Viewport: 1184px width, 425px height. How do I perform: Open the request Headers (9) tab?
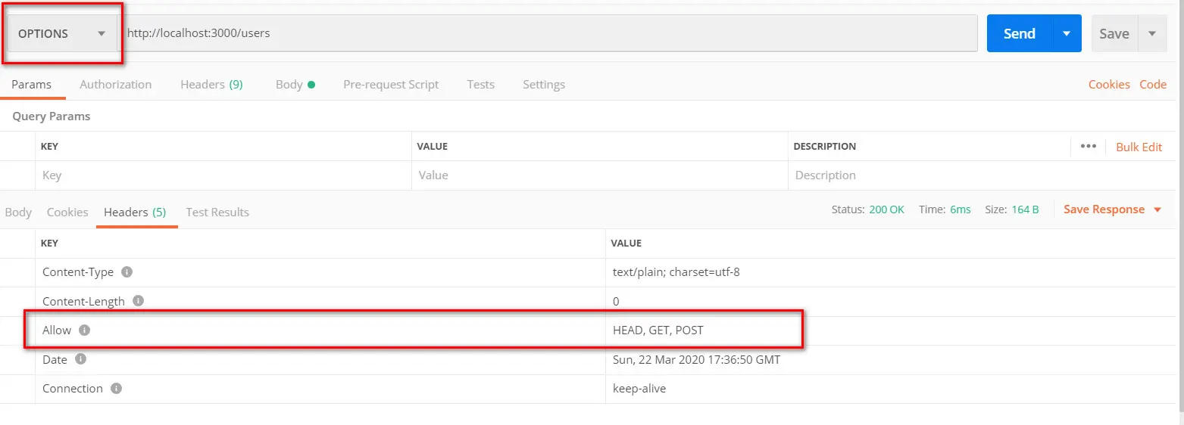click(x=211, y=84)
